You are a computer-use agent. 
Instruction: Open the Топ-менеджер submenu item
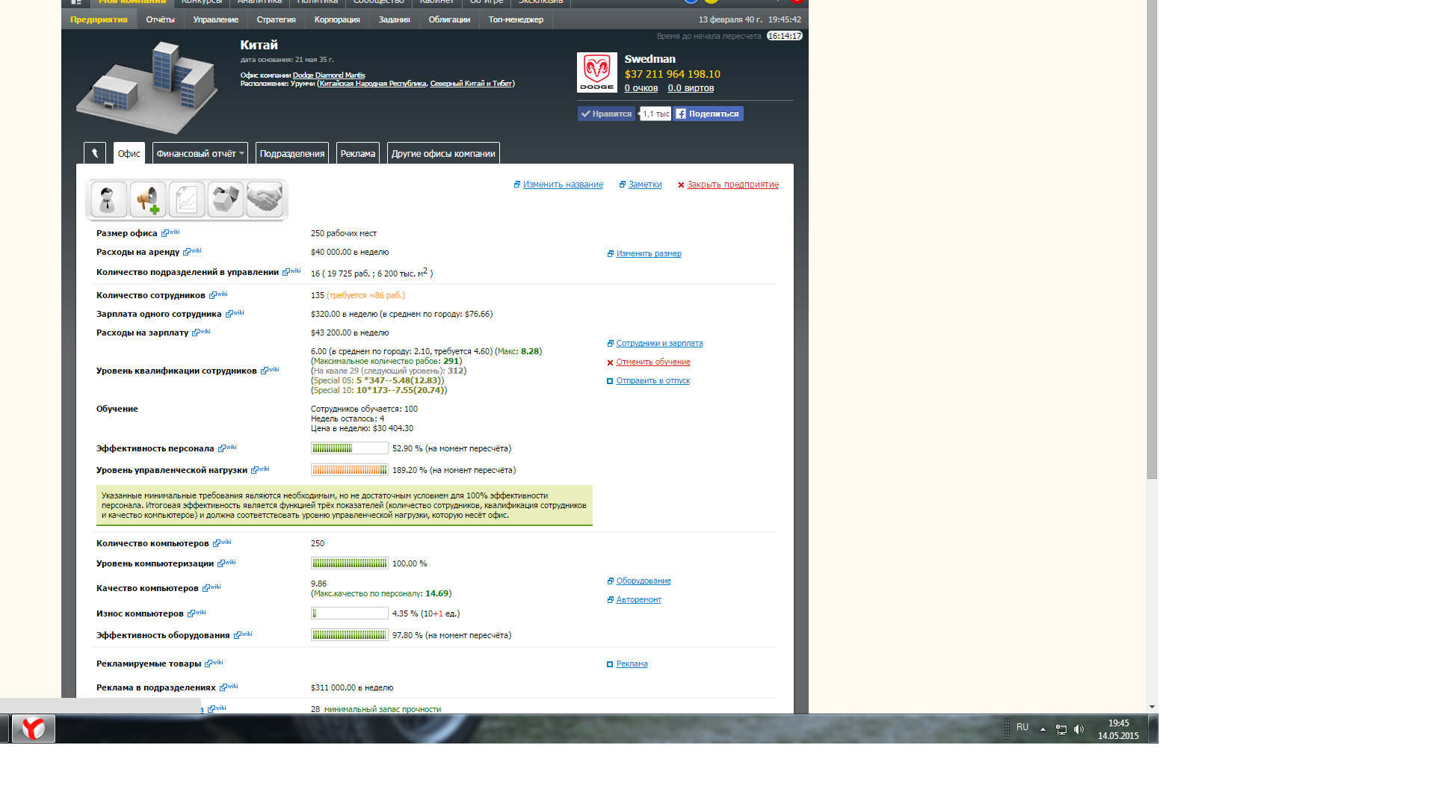(x=516, y=19)
